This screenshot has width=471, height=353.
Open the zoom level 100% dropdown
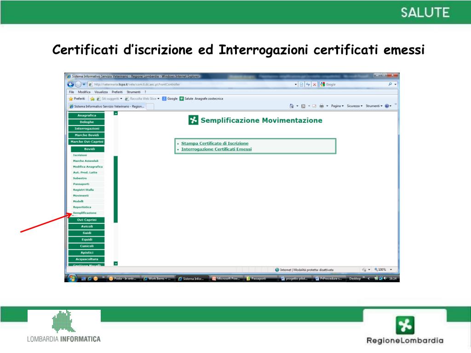click(x=383, y=270)
